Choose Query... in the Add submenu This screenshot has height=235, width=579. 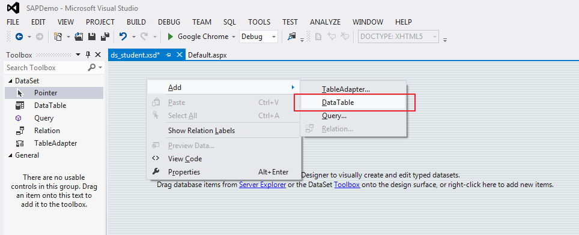pos(354,116)
